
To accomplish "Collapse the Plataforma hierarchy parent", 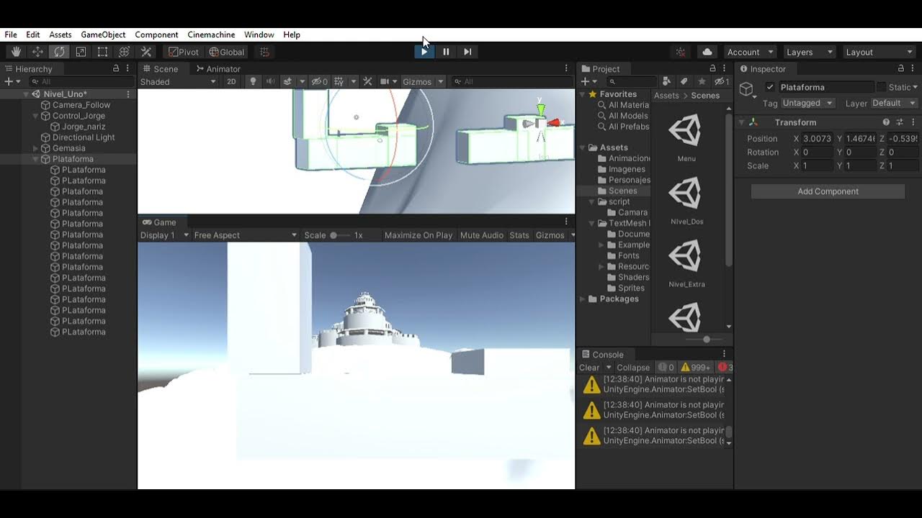I will coord(35,159).
